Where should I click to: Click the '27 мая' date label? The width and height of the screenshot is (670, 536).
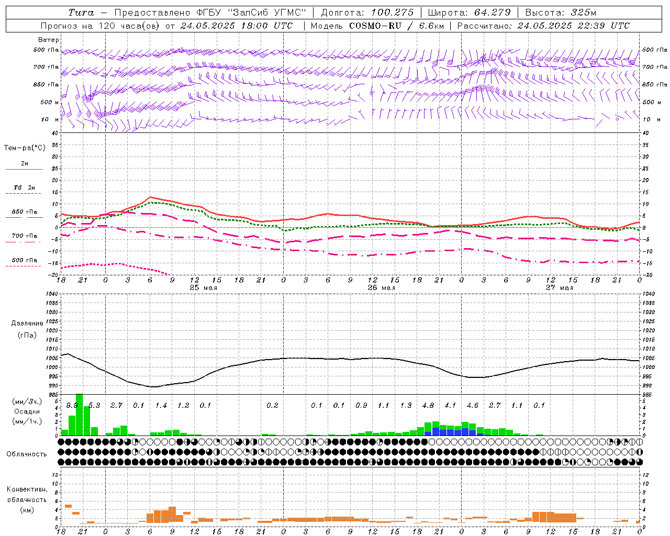click(x=559, y=288)
